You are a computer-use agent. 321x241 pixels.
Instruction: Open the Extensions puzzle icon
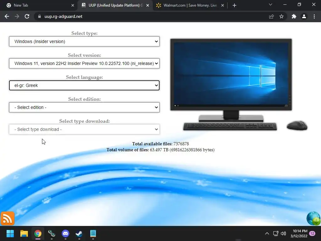pyautogui.click(x=294, y=16)
